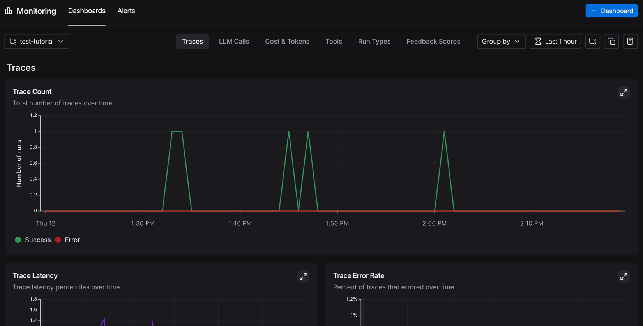
Task: Click the flat-topped trace peak after 1:30 PM
Action: click(177, 132)
